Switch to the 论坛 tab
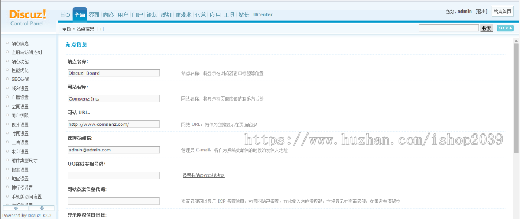Image resolution: width=520 pixels, height=219 pixels. [x=152, y=14]
